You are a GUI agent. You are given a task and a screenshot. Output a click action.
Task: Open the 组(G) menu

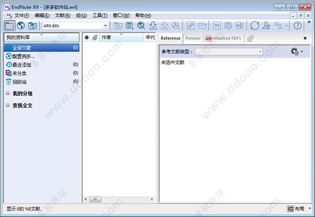point(81,15)
